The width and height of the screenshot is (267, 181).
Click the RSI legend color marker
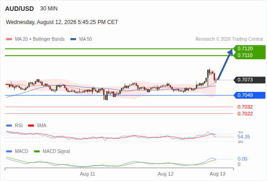pyautogui.click(x=9, y=126)
